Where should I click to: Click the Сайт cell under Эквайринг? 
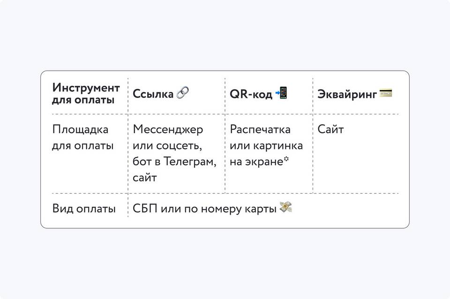coord(330,129)
